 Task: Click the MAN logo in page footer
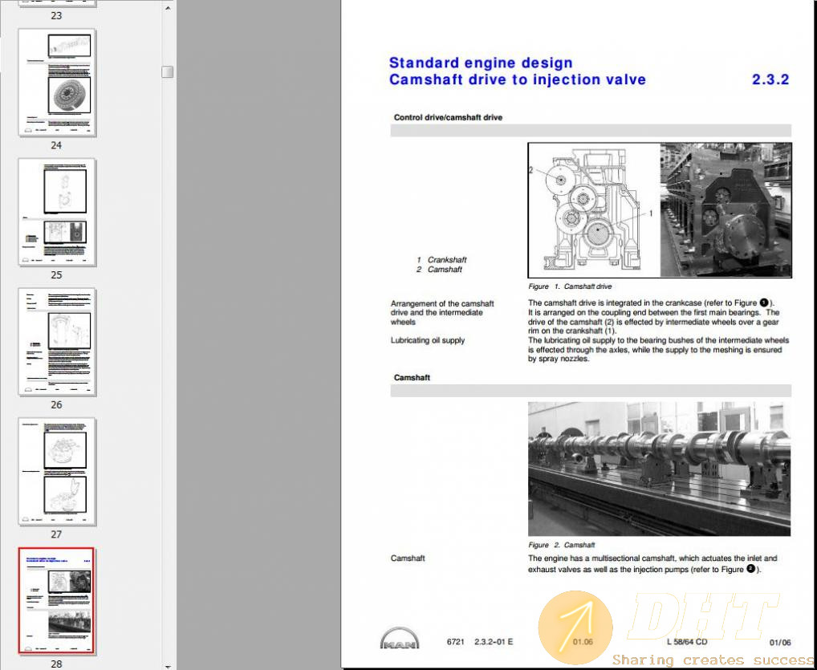(400, 638)
